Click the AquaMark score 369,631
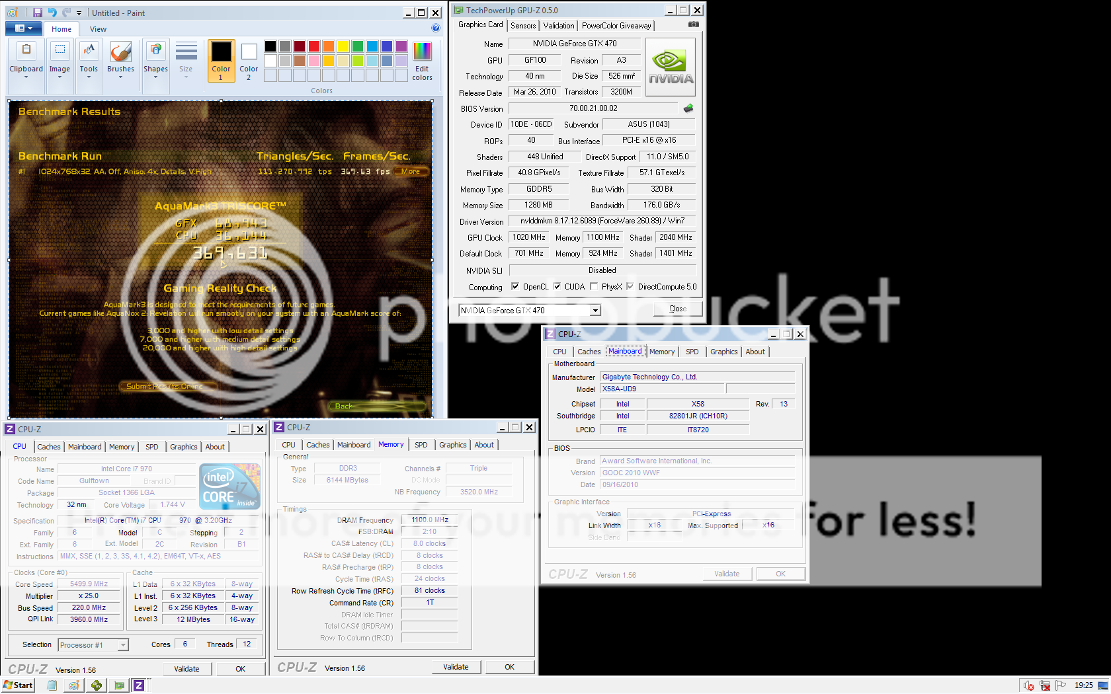Image resolution: width=1111 pixels, height=694 pixels. (x=230, y=253)
